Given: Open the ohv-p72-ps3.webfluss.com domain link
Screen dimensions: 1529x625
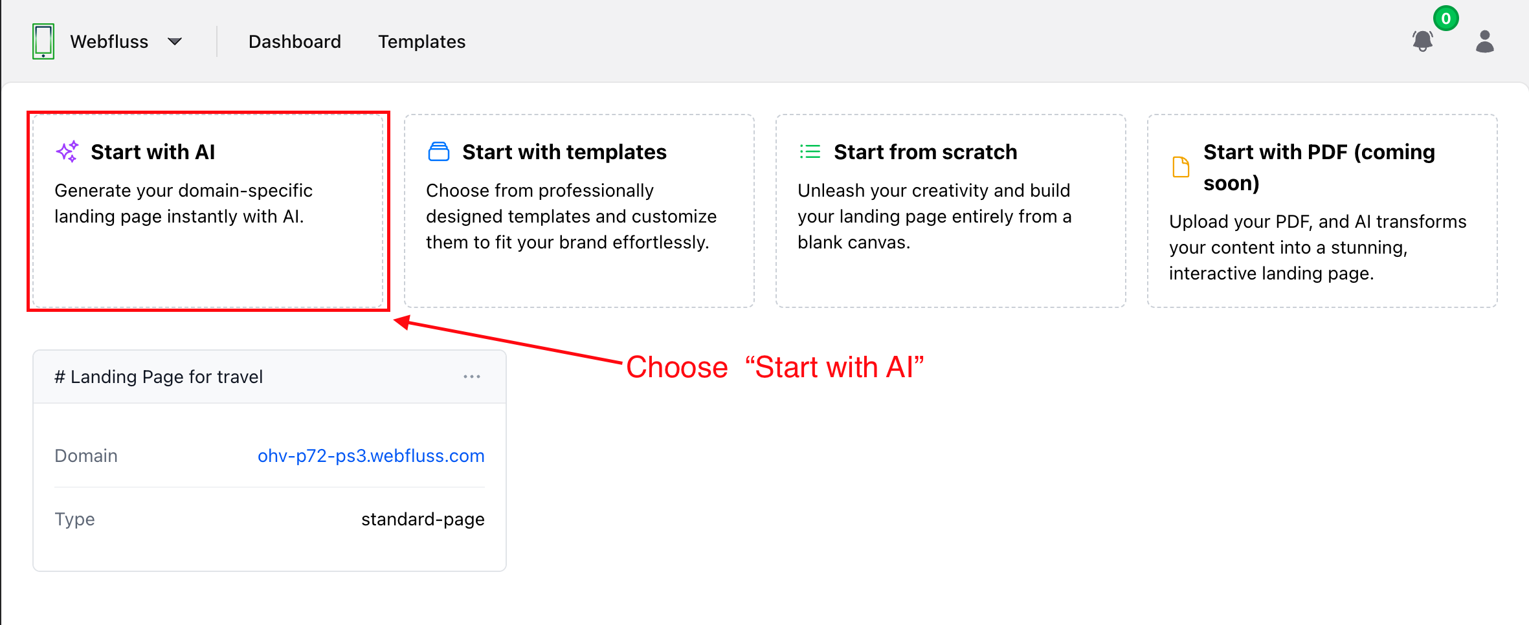Looking at the screenshot, I should pos(371,455).
